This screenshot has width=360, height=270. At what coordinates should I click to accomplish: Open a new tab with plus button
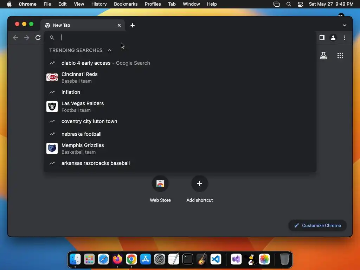tap(133, 25)
